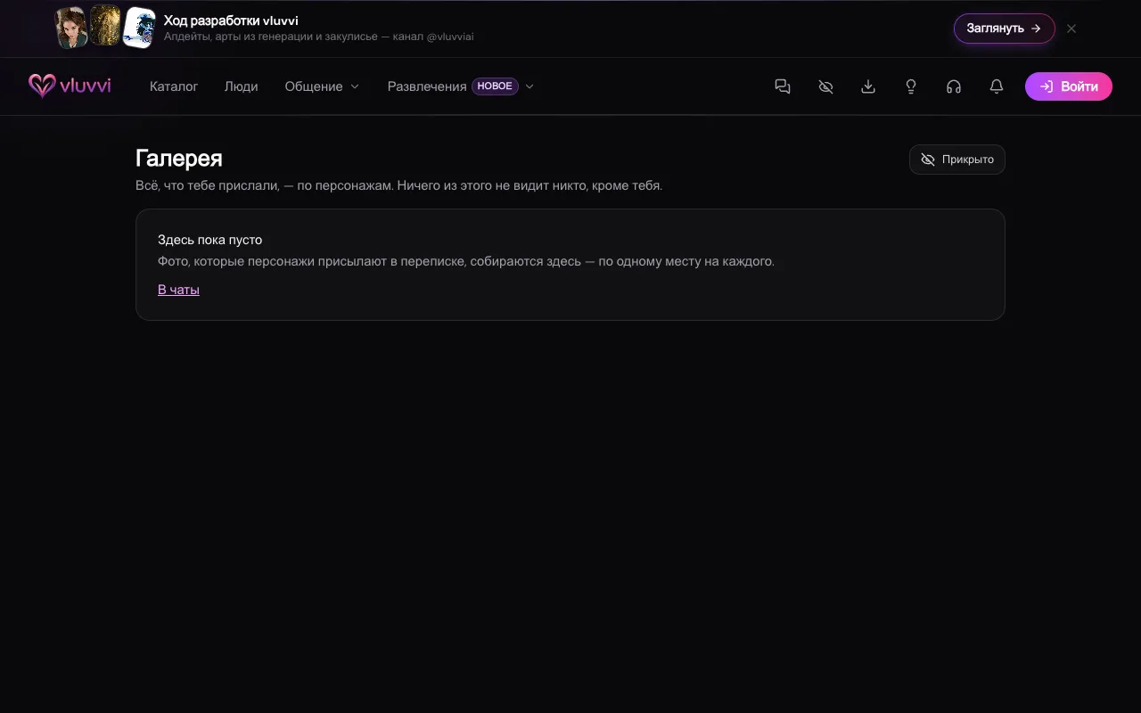Click the headphones support icon
This screenshot has height=713, width=1141.
[954, 86]
